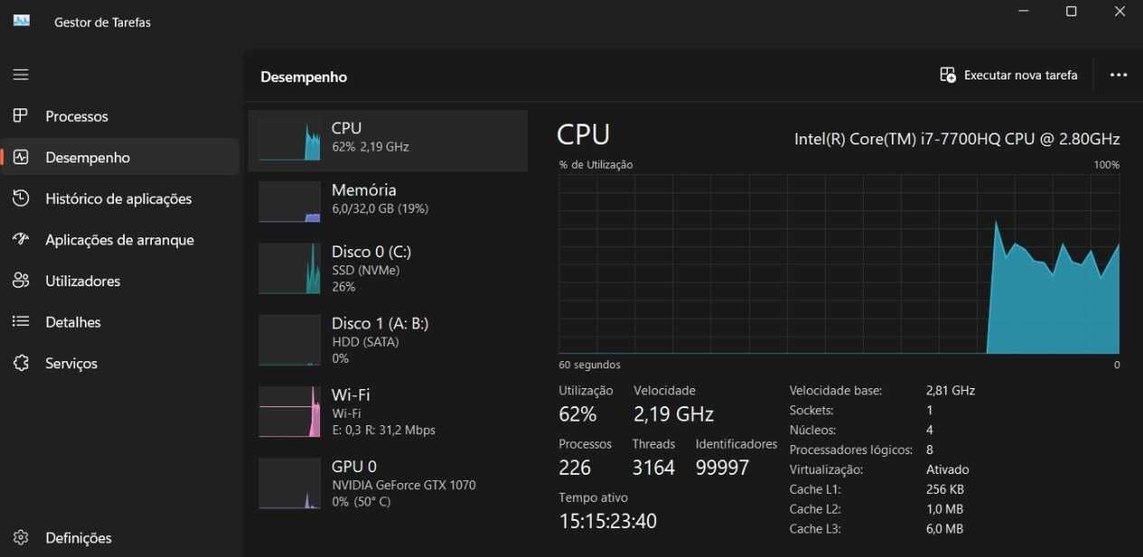
Task: Select the Wi-Fi mini graph thumbnail
Action: 290,412
